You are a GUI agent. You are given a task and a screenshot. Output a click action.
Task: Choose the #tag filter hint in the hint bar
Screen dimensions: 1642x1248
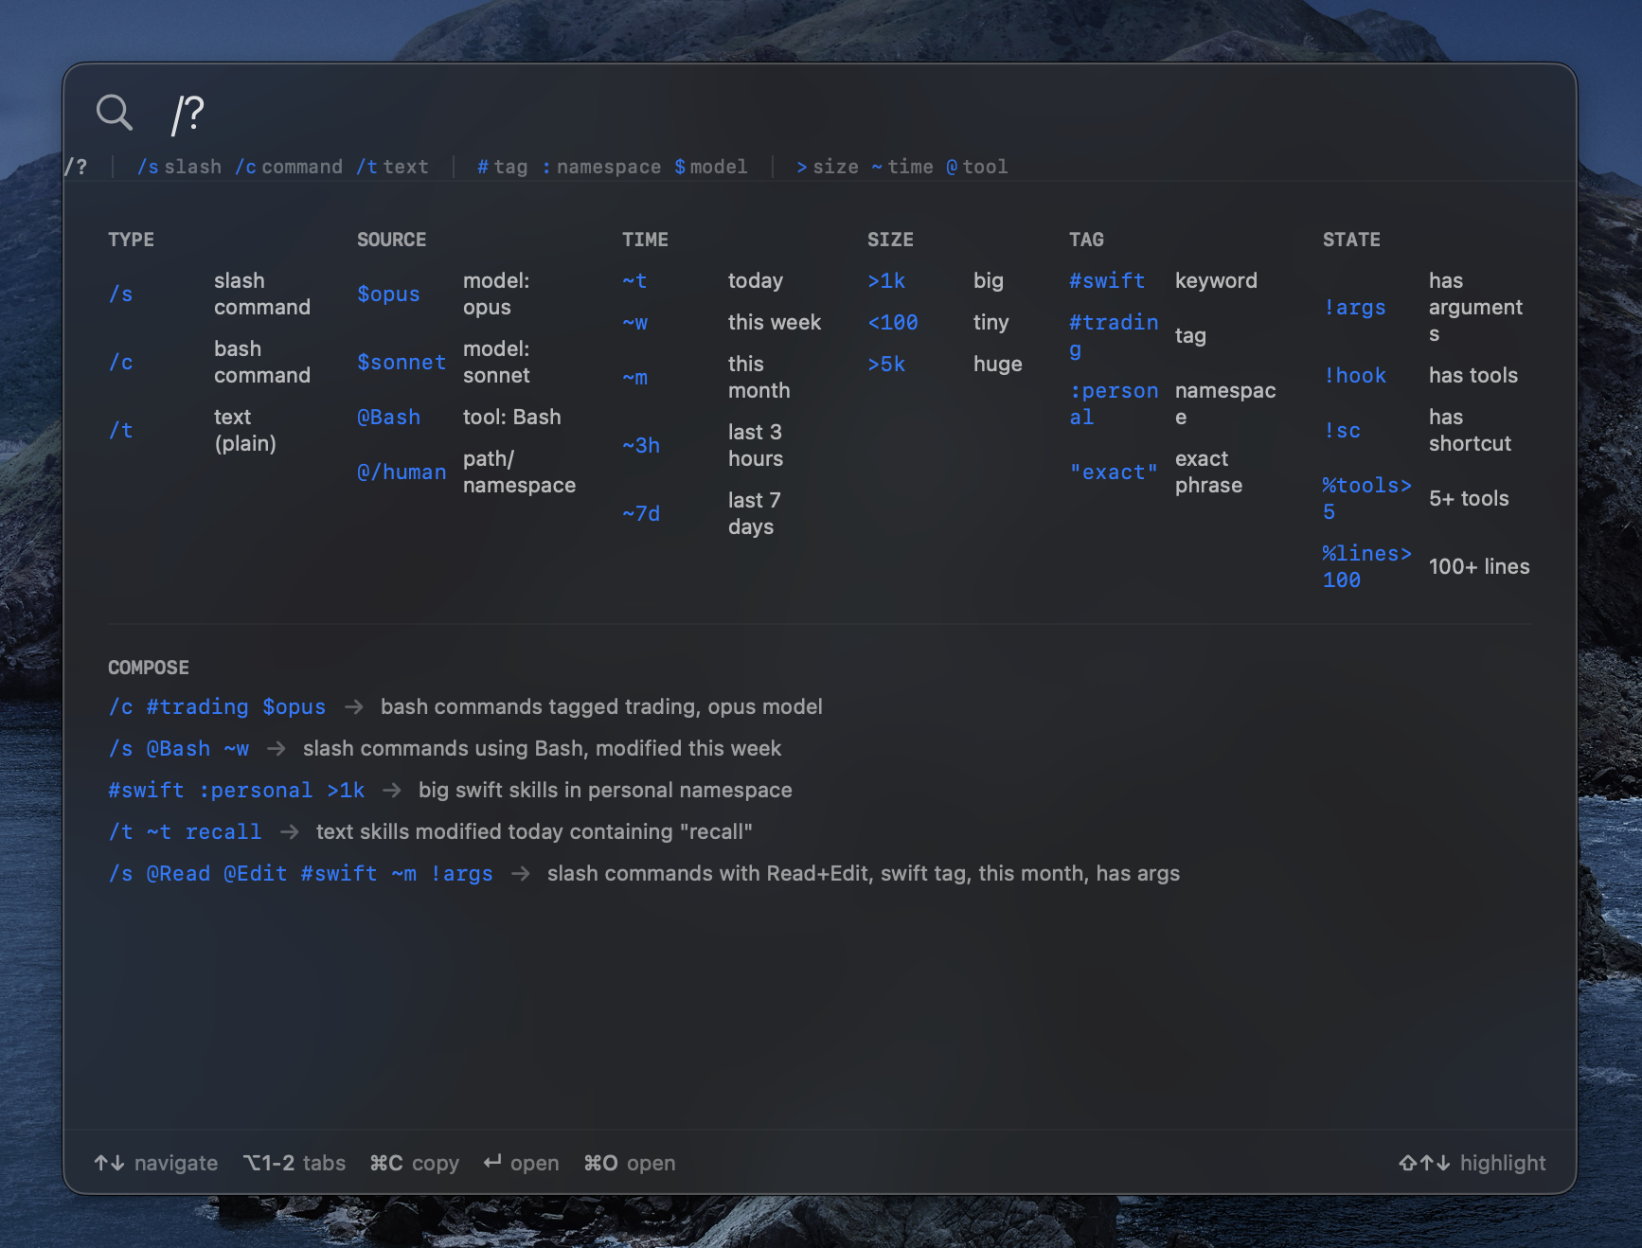point(502,167)
